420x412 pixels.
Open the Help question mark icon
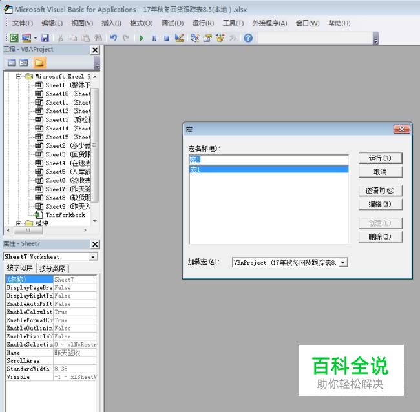[x=248, y=38]
